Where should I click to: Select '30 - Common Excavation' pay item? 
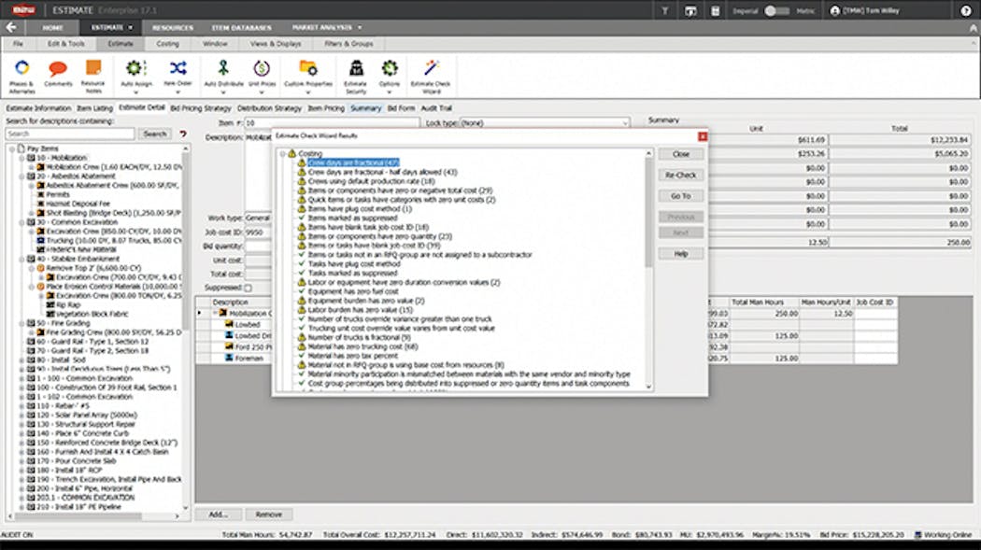tap(77, 222)
